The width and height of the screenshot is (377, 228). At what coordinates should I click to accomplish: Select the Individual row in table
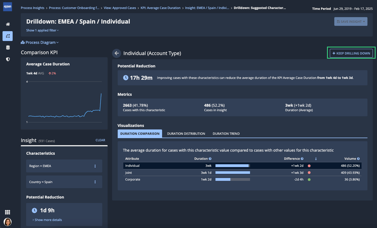click(x=242, y=166)
